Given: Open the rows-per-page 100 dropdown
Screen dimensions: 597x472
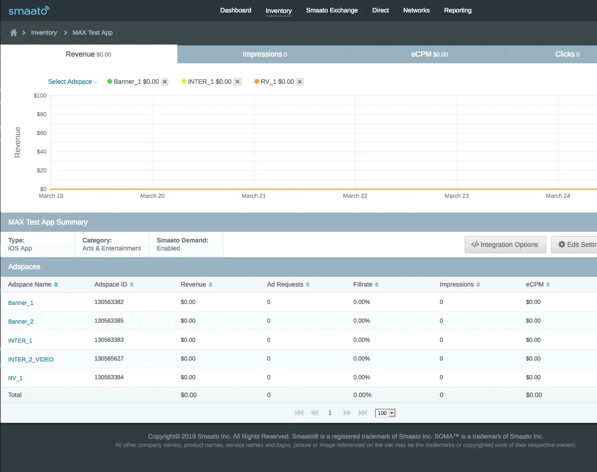Looking at the screenshot, I should pyautogui.click(x=385, y=413).
